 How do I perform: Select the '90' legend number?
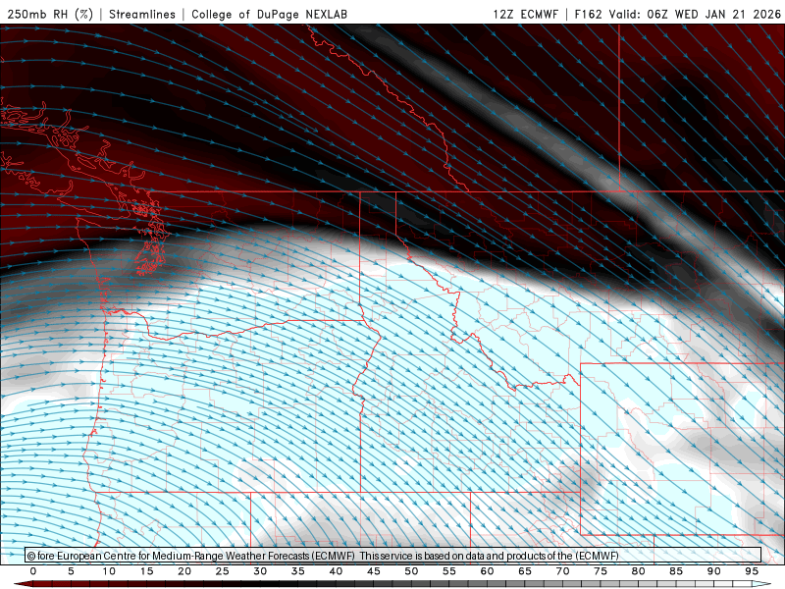pyautogui.click(x=713, y=571)
